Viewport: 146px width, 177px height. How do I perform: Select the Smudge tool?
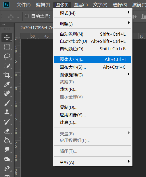tap(7, 150)
